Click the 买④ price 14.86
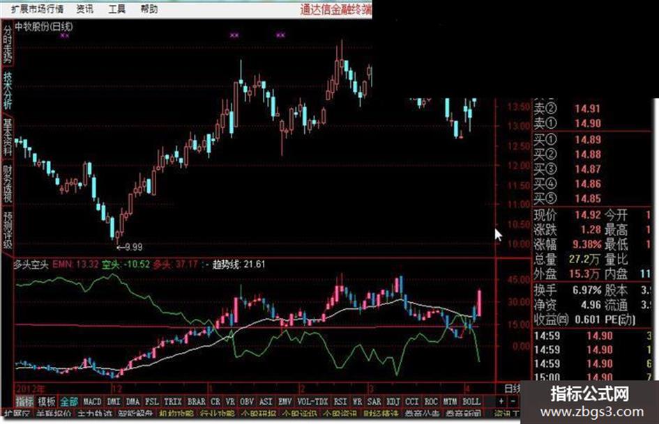Screen dimensions: 659x424 (588, 184)
